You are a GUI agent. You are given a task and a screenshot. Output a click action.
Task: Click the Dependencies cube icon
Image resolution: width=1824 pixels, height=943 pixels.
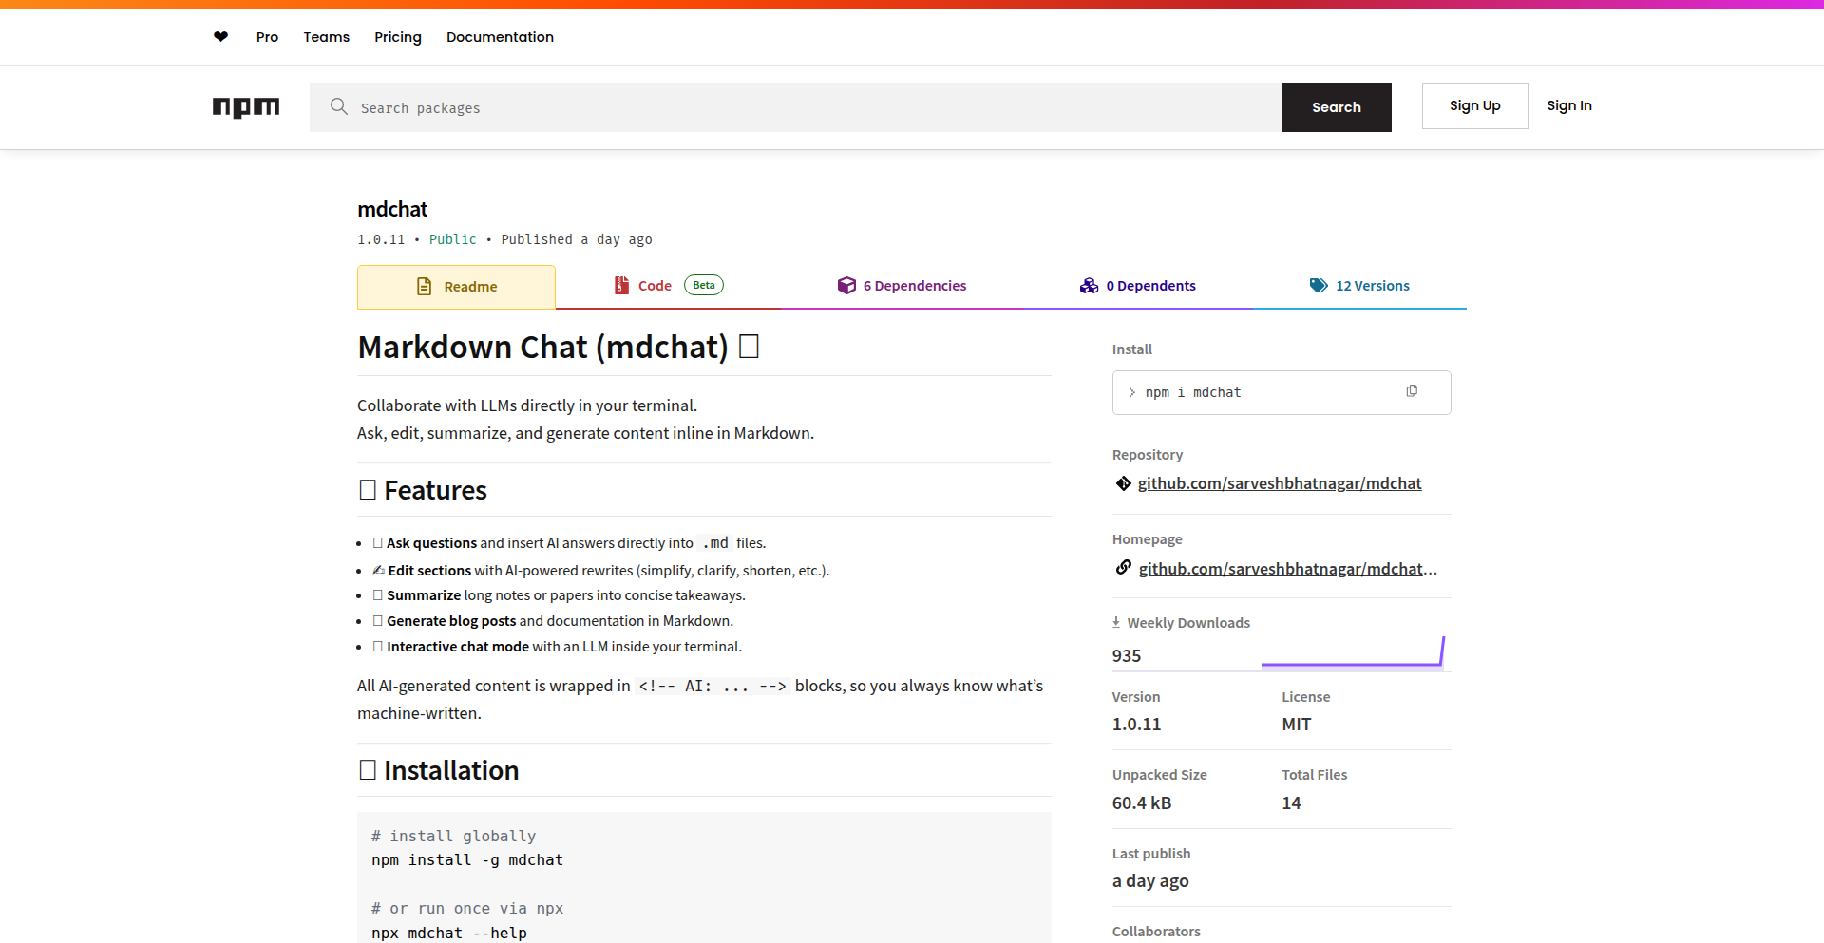coord(846,285)
